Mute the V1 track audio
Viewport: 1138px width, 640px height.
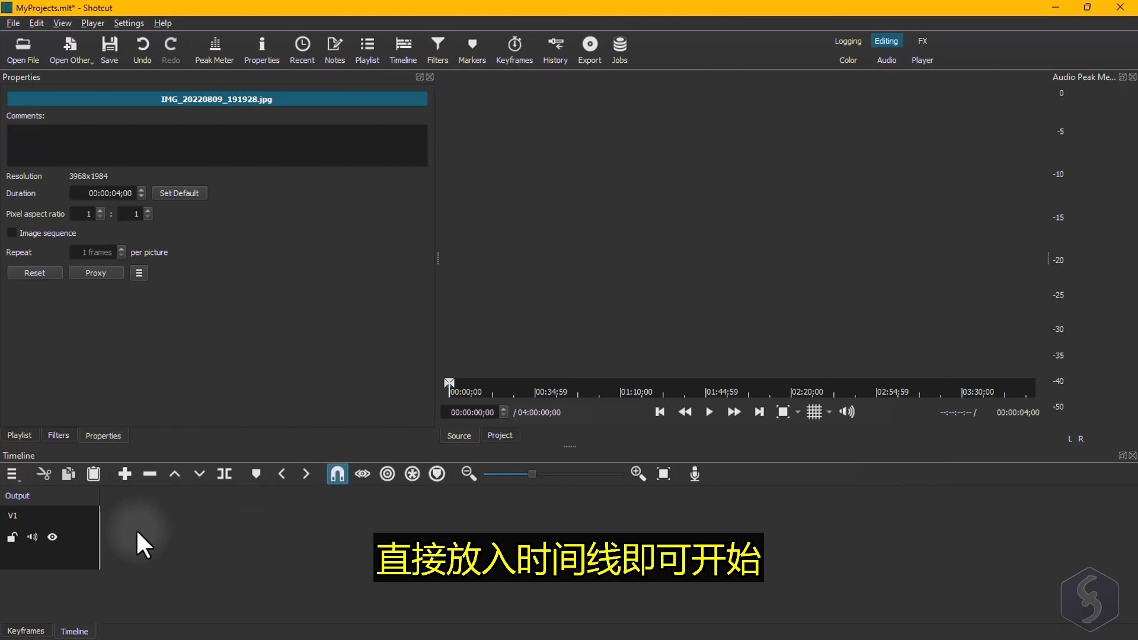click(32, 537)
